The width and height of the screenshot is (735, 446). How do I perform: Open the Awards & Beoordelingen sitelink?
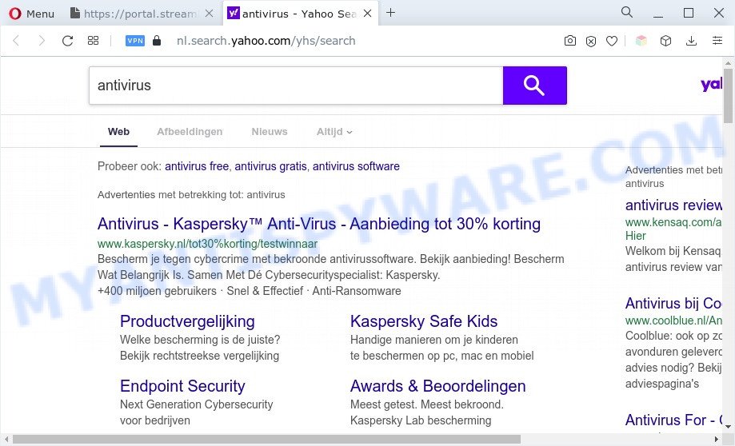tap(437, 386)
